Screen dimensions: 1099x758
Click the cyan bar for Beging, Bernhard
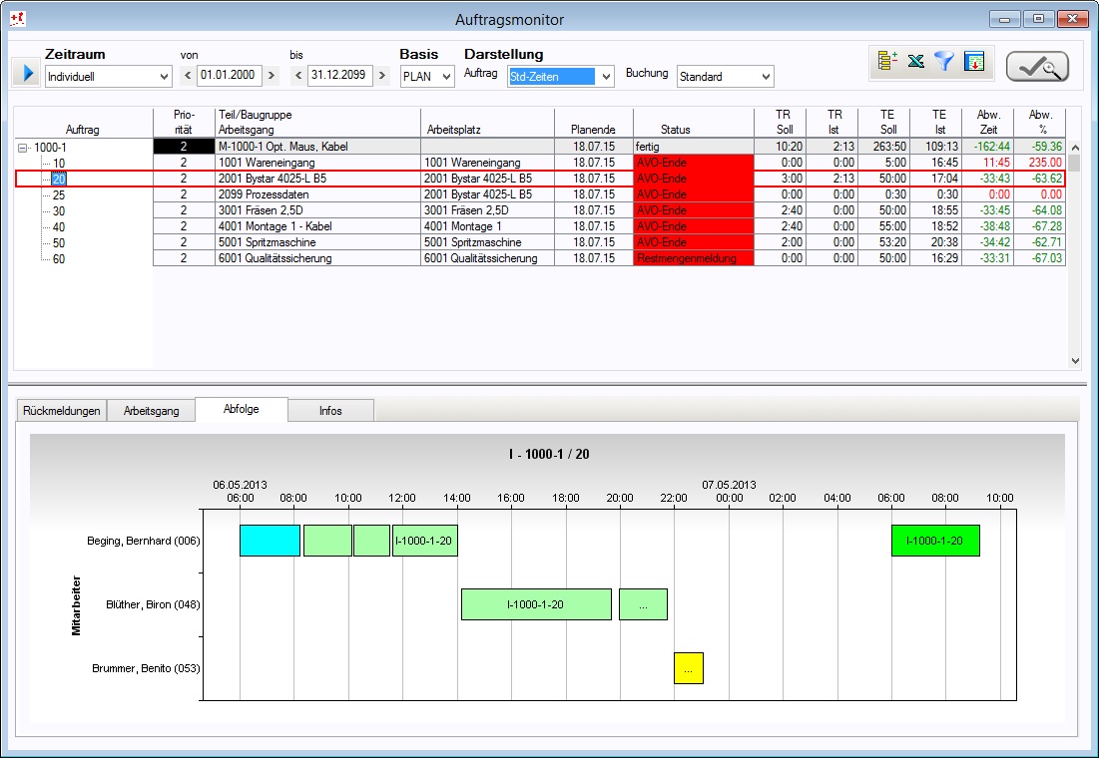pyautogui.click(x=270, y=541)
